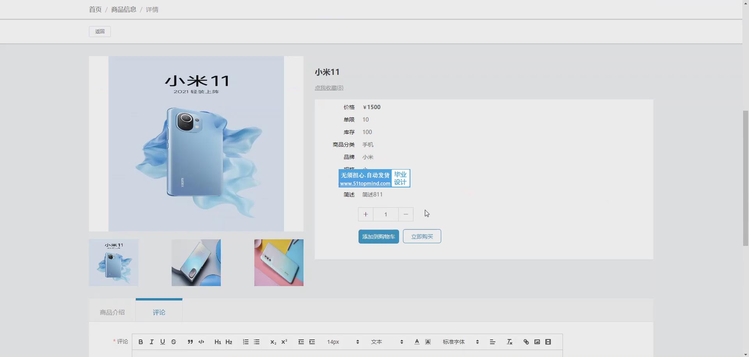749x357 pixels.
Task: Apply strikethrough formatting
Action: 174,342
